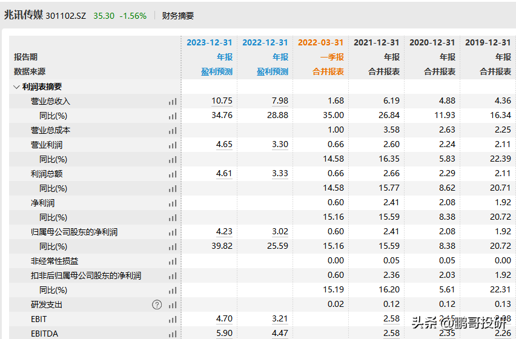This screenshot has height=339, width=516.
Task: Click 一季报 label in 2022-03-31 column
Action: pyautogui.click(x=332, y=58)
